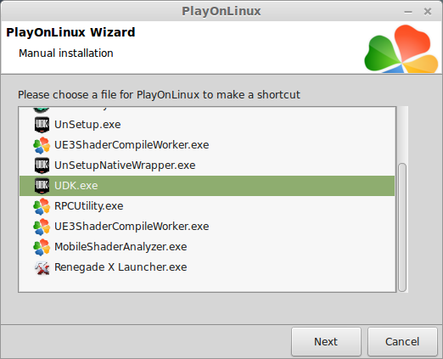
Task: Click the UDK icon beside UnSetup.exe
Action: [42, 125]
